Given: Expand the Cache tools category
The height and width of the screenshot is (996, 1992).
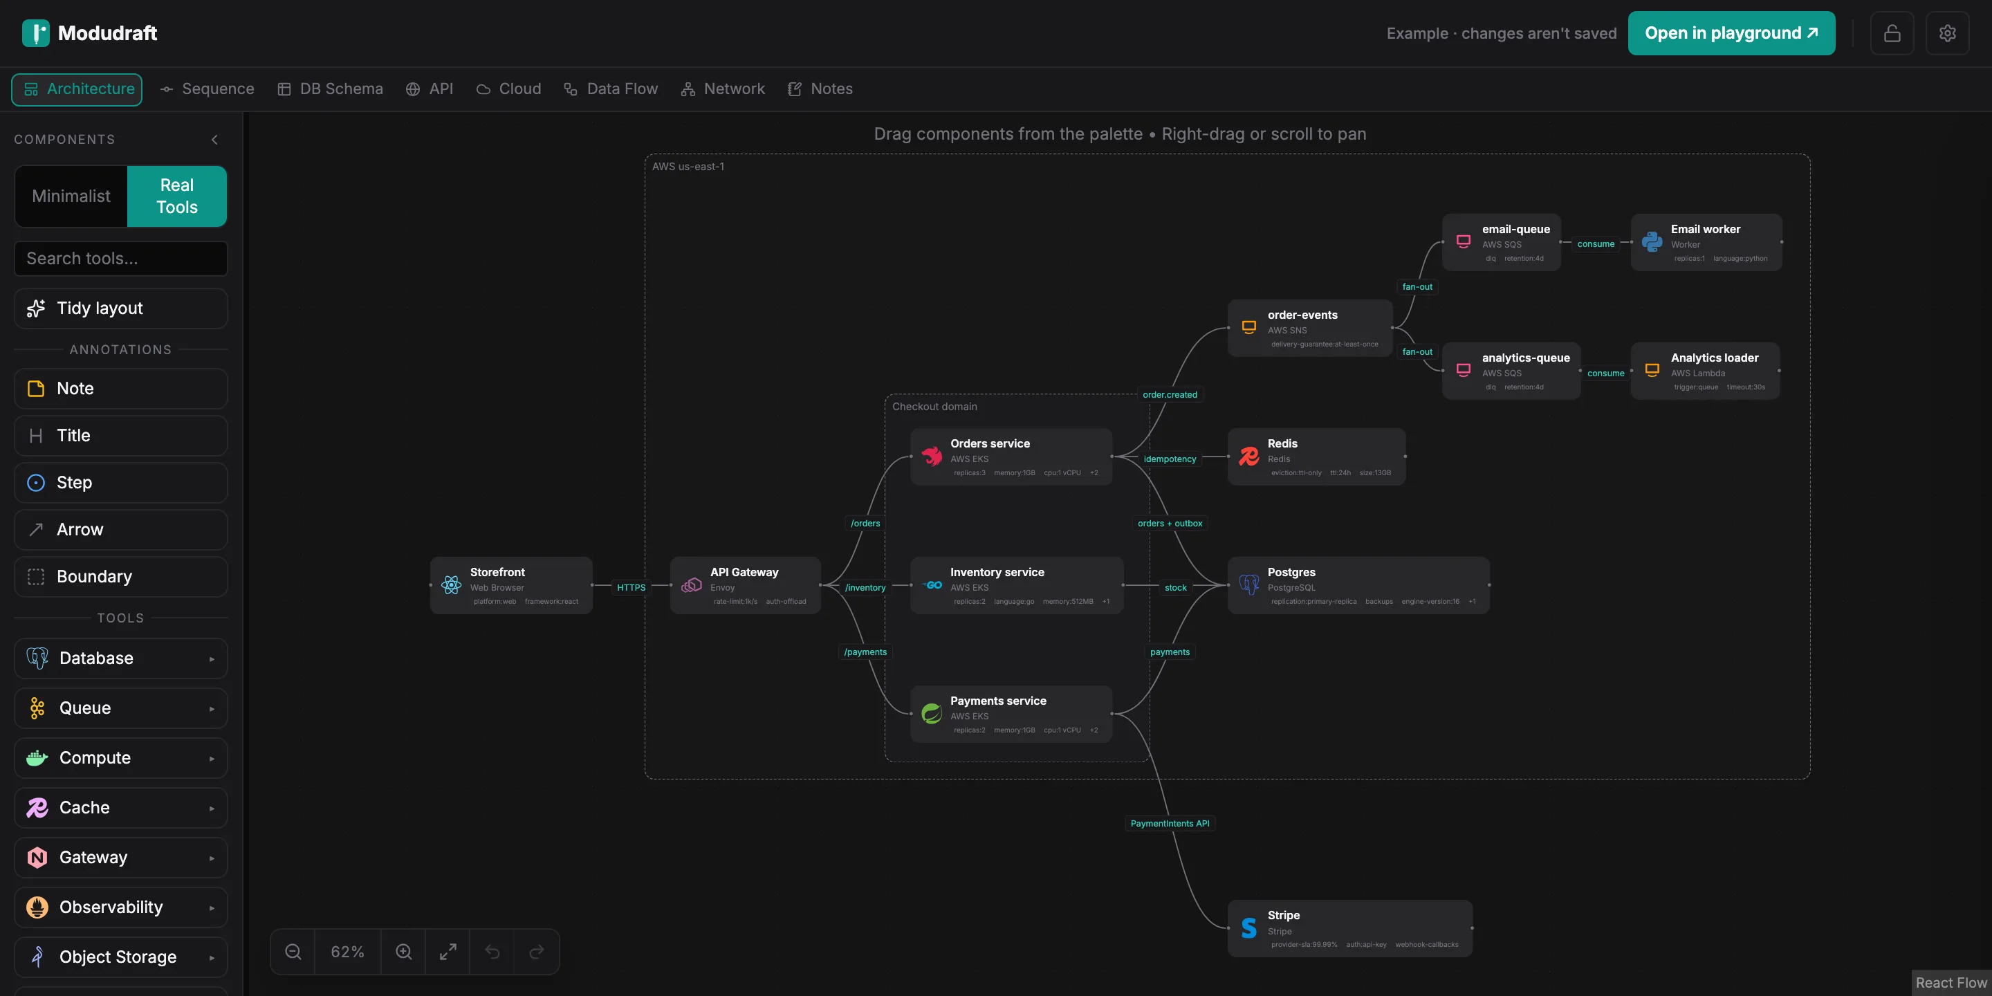Looking at the screenshot, I should (120, 807).
